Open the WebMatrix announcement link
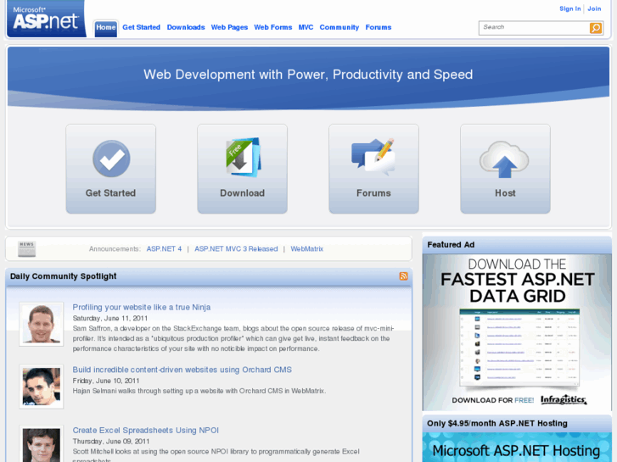 (x=307, y=249)
